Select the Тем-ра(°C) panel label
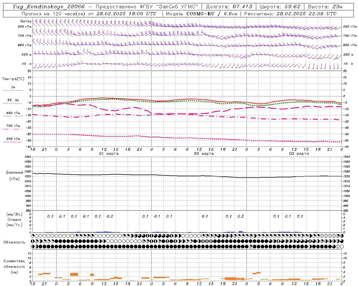This screenshot has width=358, height=286. pyautogui.click(x=13, y=79)
